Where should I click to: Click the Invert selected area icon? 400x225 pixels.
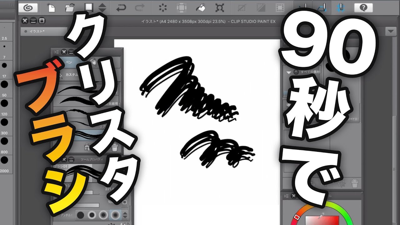click(x=261, y=8)
